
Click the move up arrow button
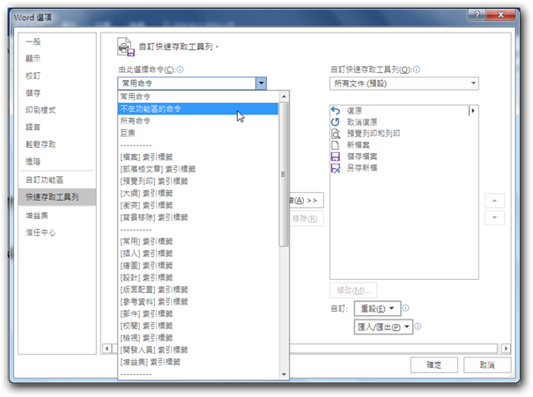494,201
